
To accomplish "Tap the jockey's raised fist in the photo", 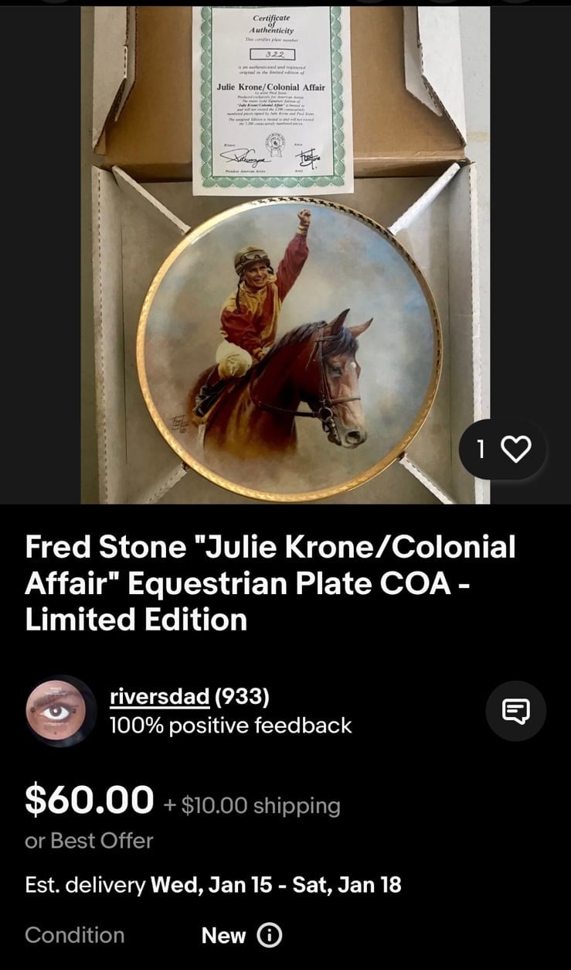I will 304,218.
